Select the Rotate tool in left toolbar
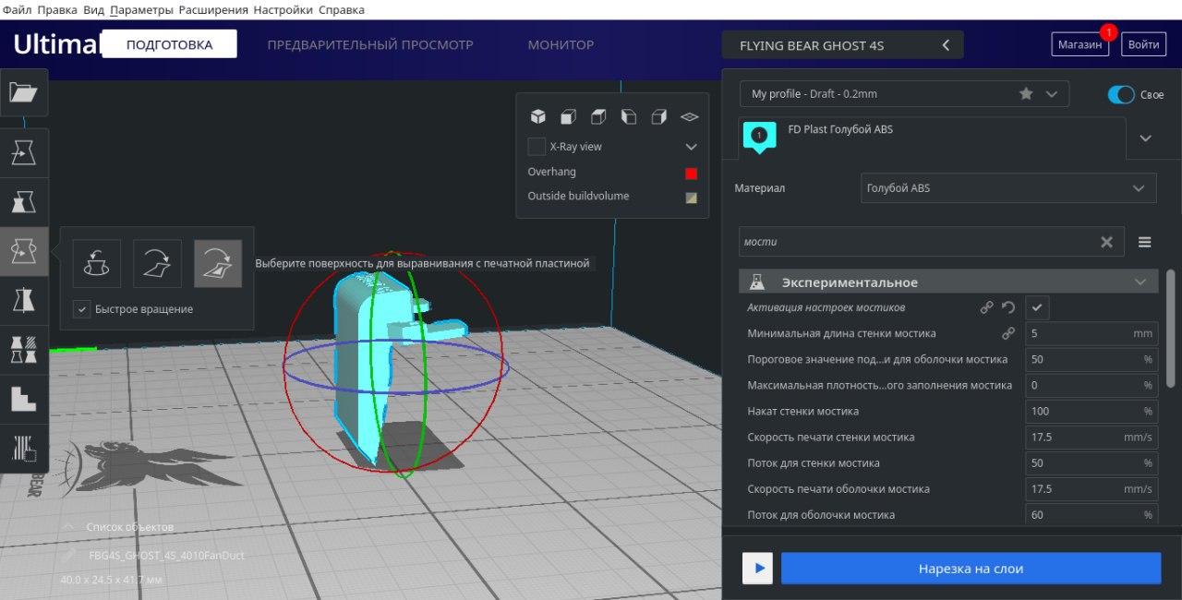This screenshot has width=1182, height=600. (24, 251)
